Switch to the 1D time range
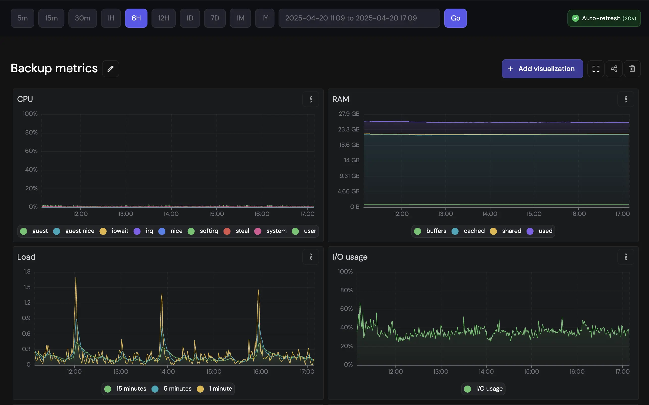This screenshot has height=405, width=649. 190,18
